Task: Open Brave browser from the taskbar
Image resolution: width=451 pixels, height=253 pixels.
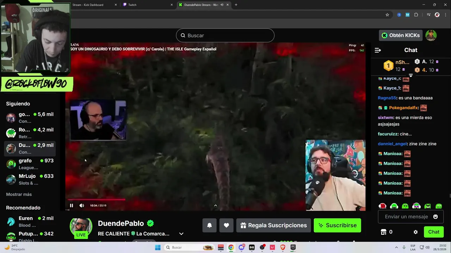Action: (283, 247)
